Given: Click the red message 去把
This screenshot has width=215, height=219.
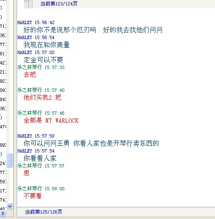Looking at the screenshot, I should 30,74.
